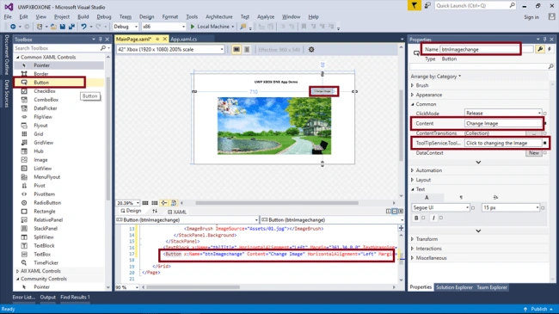Open the Error List tab
The width and height of the screenshot is (559, 314).
(23, 298)
